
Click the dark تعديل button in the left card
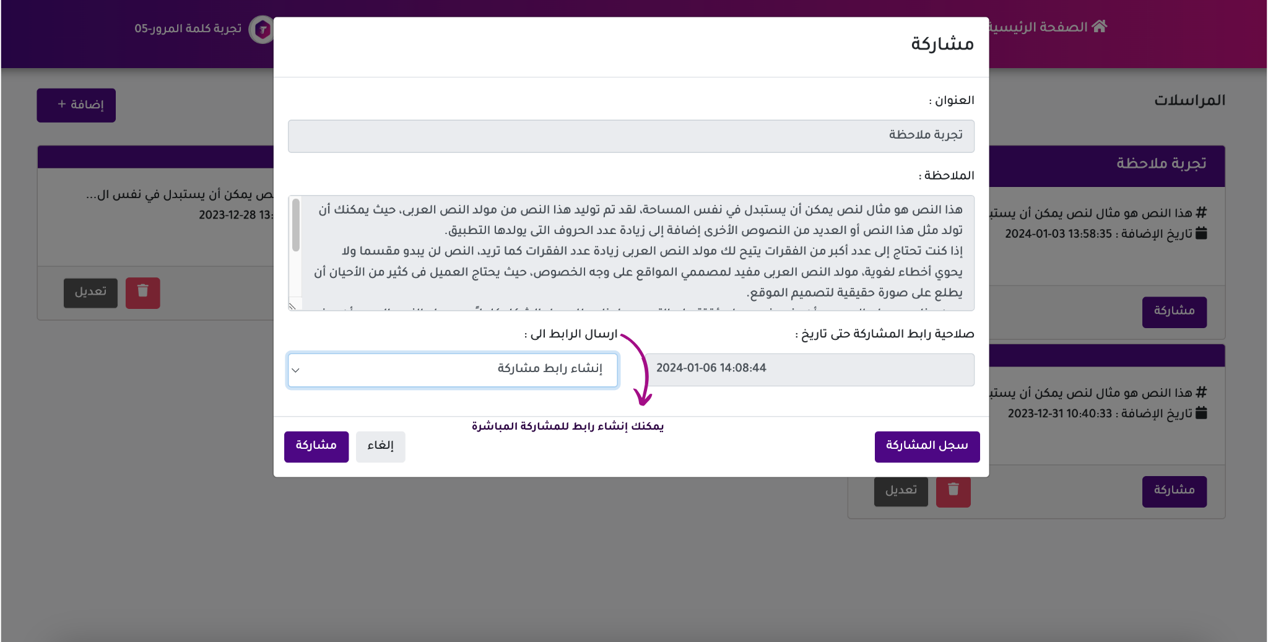click(x=90, y=292)
